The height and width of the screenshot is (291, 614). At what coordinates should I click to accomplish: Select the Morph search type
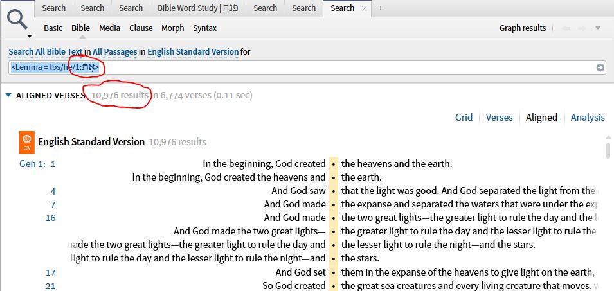click(172, 28)
